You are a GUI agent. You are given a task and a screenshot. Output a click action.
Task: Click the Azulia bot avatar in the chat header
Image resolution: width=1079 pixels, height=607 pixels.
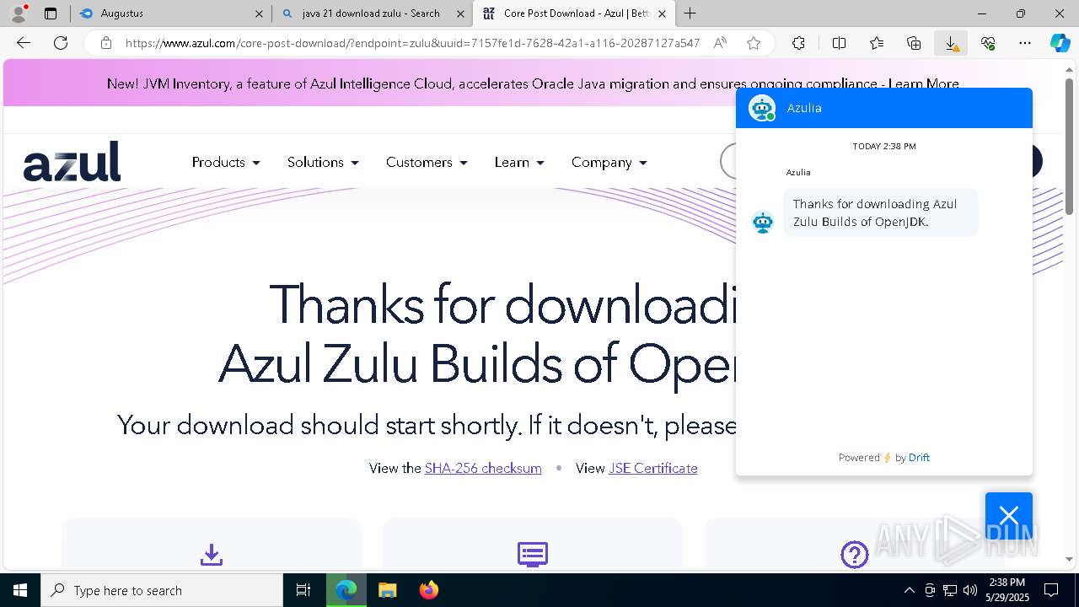coord(762,108)
